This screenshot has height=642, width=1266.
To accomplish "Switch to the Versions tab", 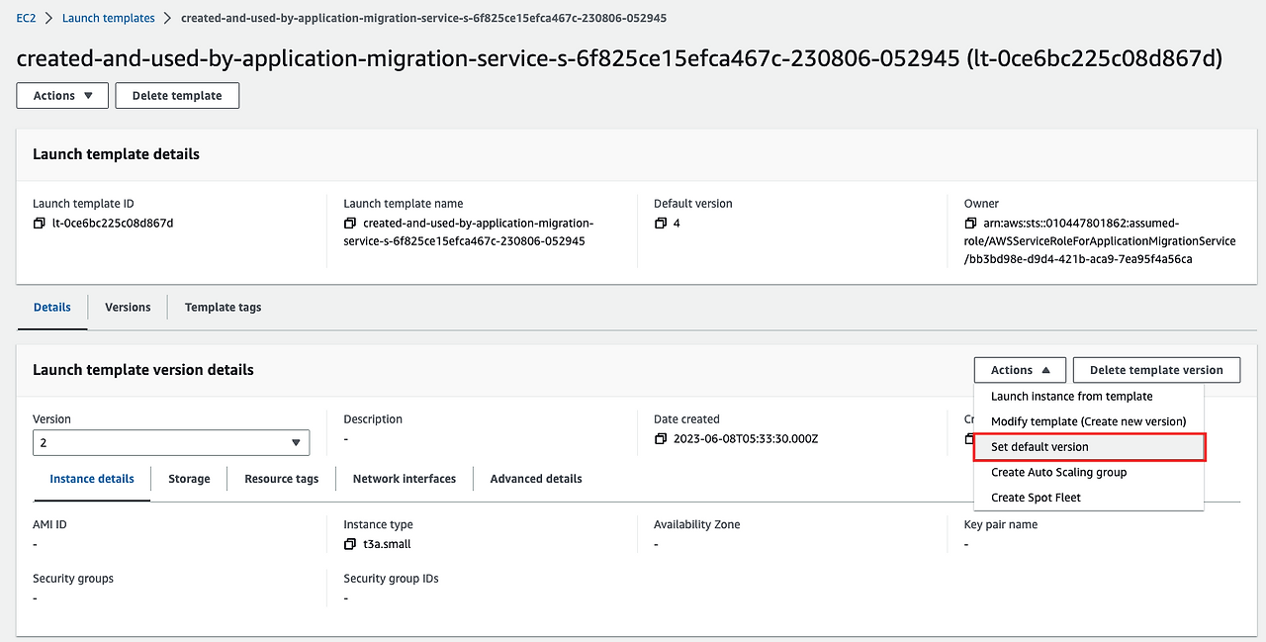I will pos(128,308).
